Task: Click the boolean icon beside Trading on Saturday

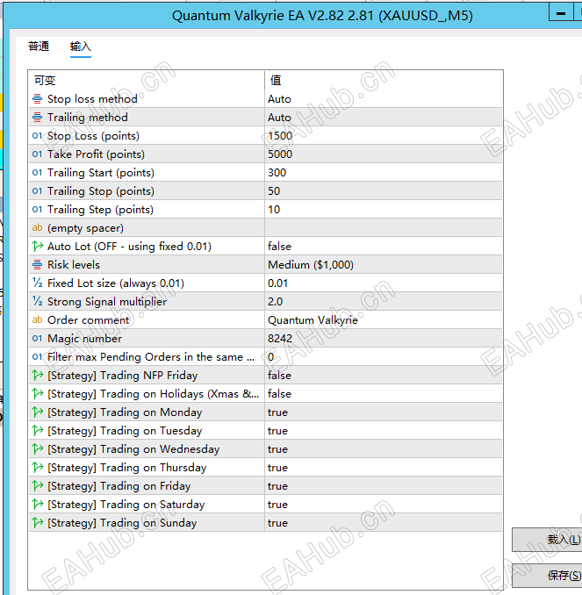Action: [37, 505]
